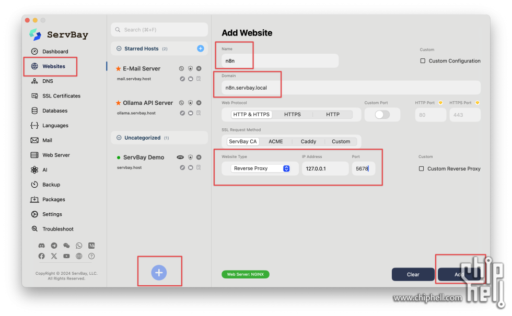
Task: Open SSL Certificates in the sidebar
Action: point(55,96)
